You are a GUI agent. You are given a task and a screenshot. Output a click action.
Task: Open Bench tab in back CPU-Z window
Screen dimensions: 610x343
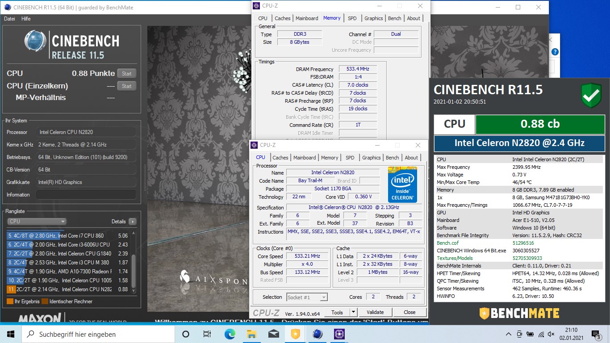395,18
